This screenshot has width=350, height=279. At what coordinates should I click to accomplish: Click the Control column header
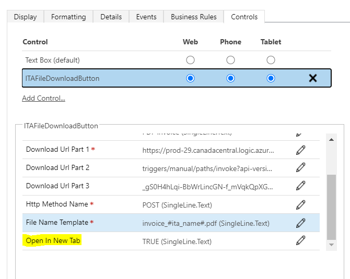click(x=36, y=42)
